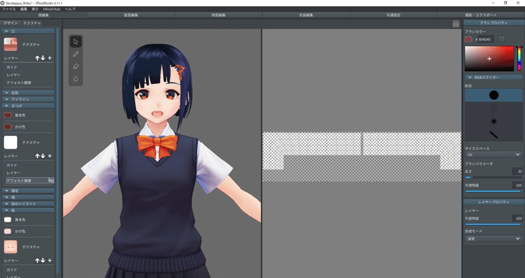The height and width of the screenshot is (278, 525).
Task: Open the ヘルプ menu
Action: (x=70, y=9)
